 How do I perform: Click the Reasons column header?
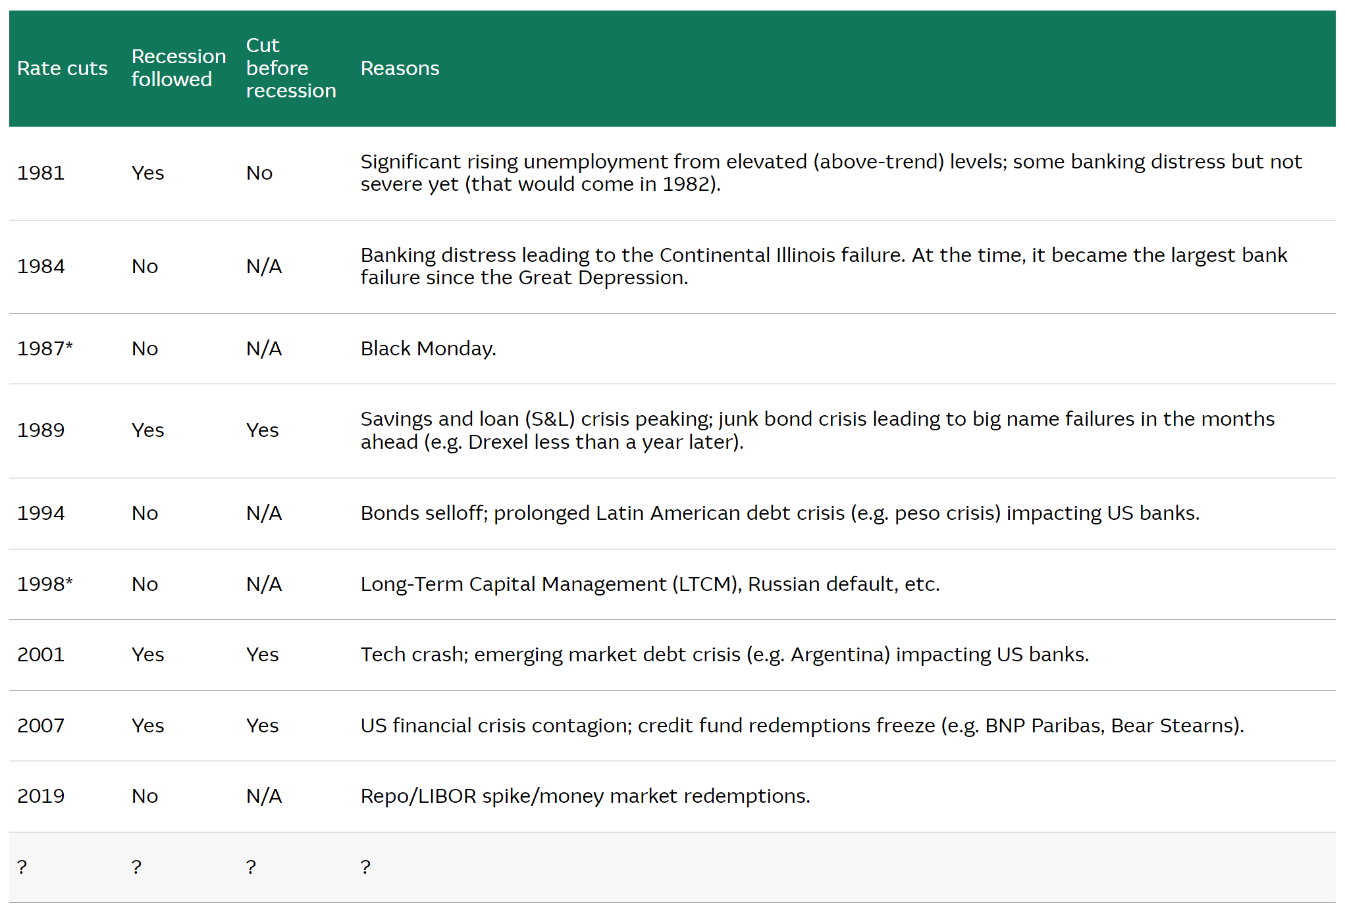[x=400, y=68]
